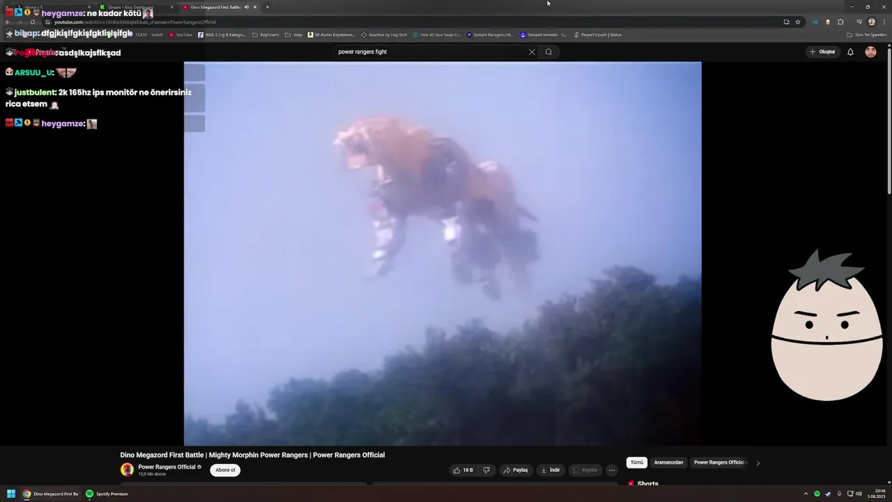Click the Chrome taskbar item Dino Megazord
Screen dimensions: 892x502
(51, 494)
